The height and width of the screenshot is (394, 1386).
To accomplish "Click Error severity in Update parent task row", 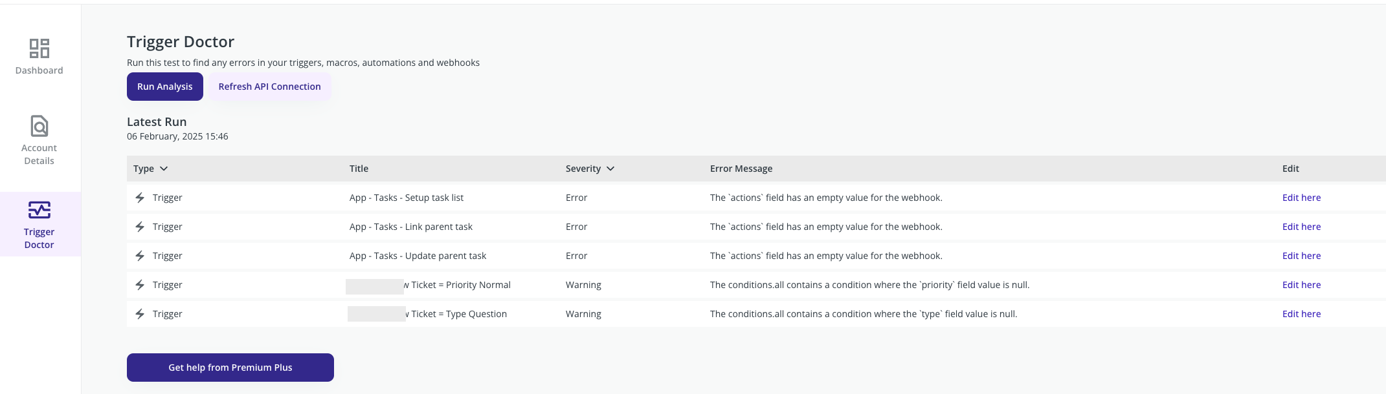I will click(576, 256).
